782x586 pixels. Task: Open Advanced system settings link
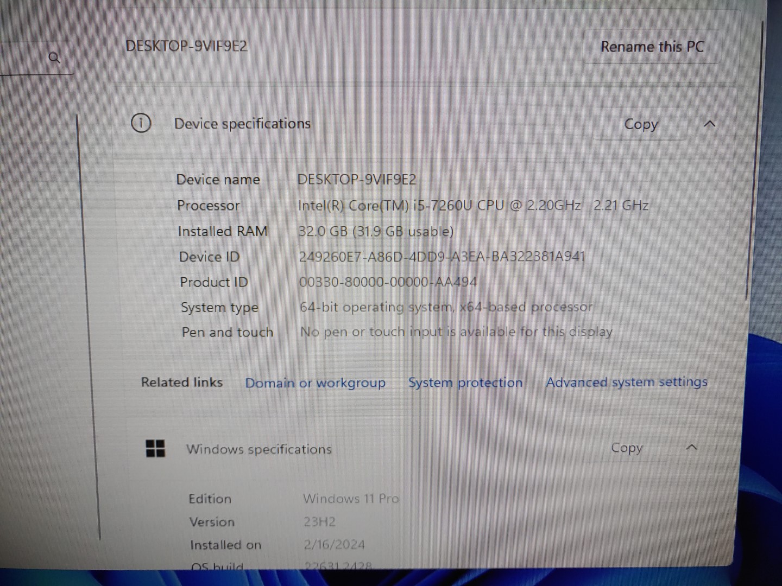coord(627,382)
